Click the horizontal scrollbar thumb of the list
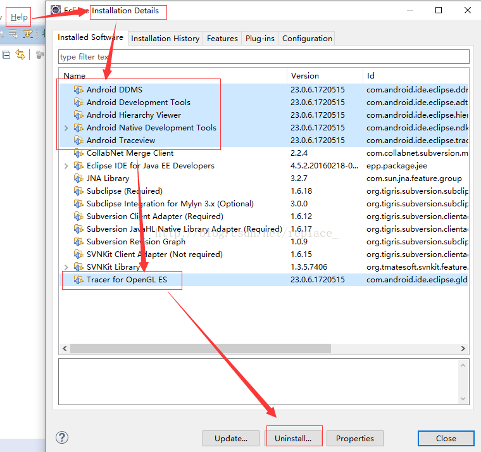 click(201, 349)
